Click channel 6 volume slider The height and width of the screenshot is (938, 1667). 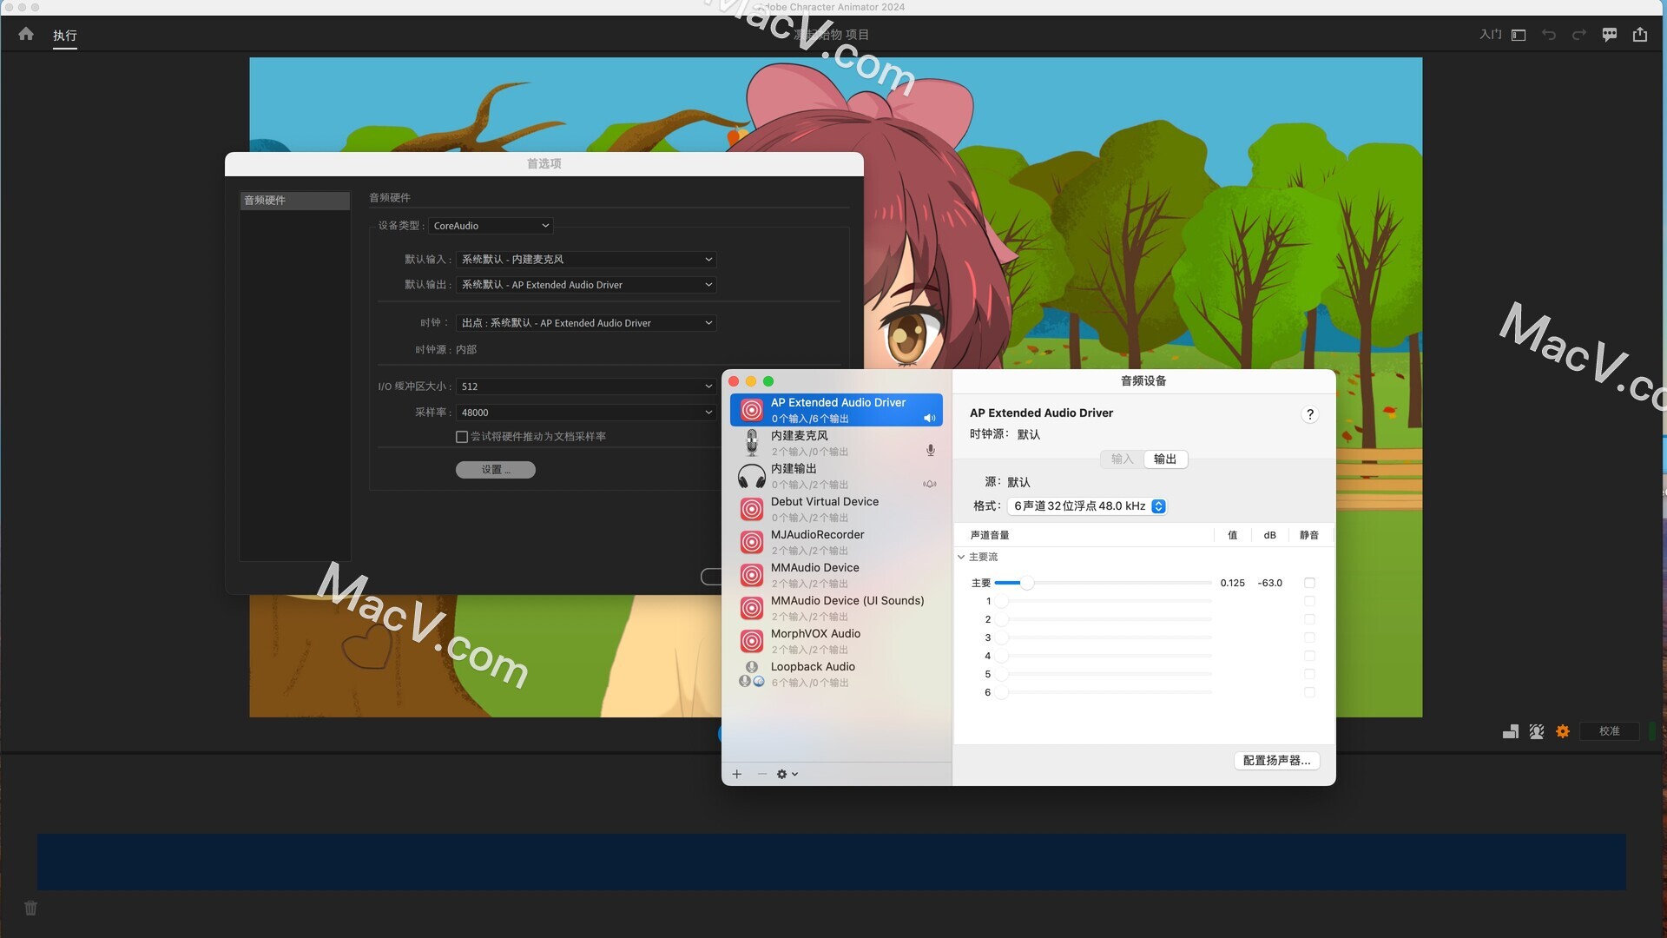[1103, 692]
